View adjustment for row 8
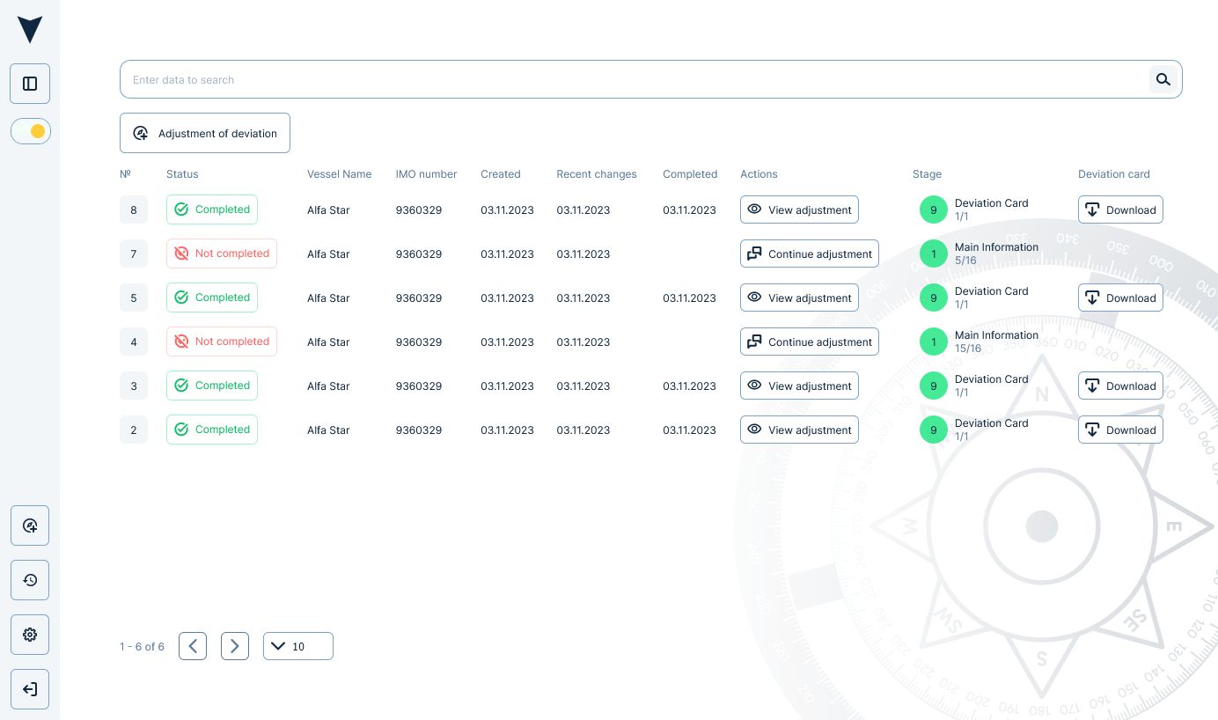Viewport: 1218px width, 720px height. (x=799, y=209)
